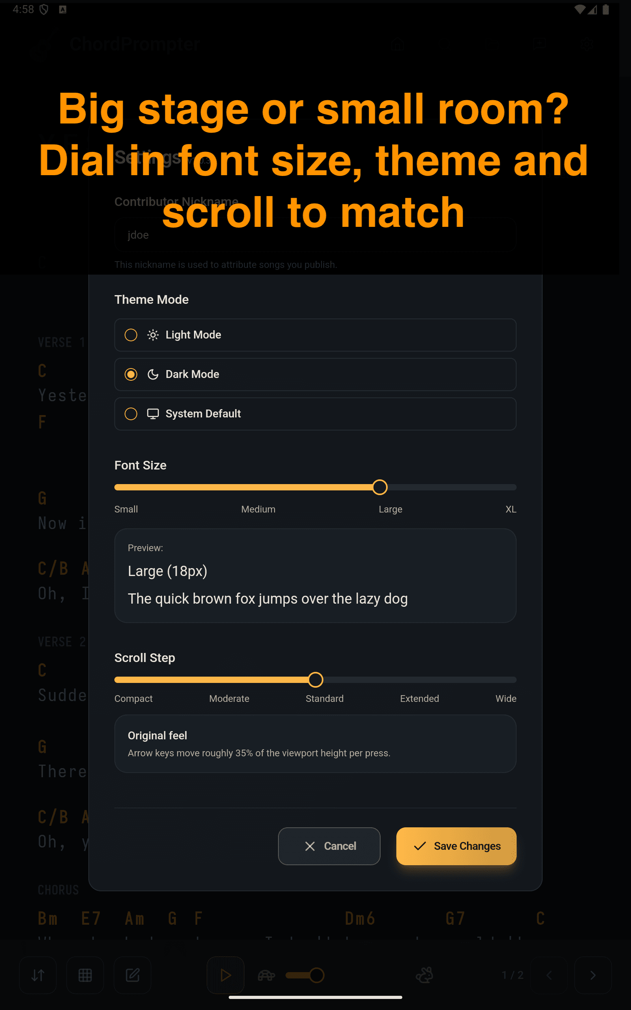Click the up-down arrows transpose icon
Image resolution: width=631 pixels, height=1010 pixels.
(x=38, y=975)
